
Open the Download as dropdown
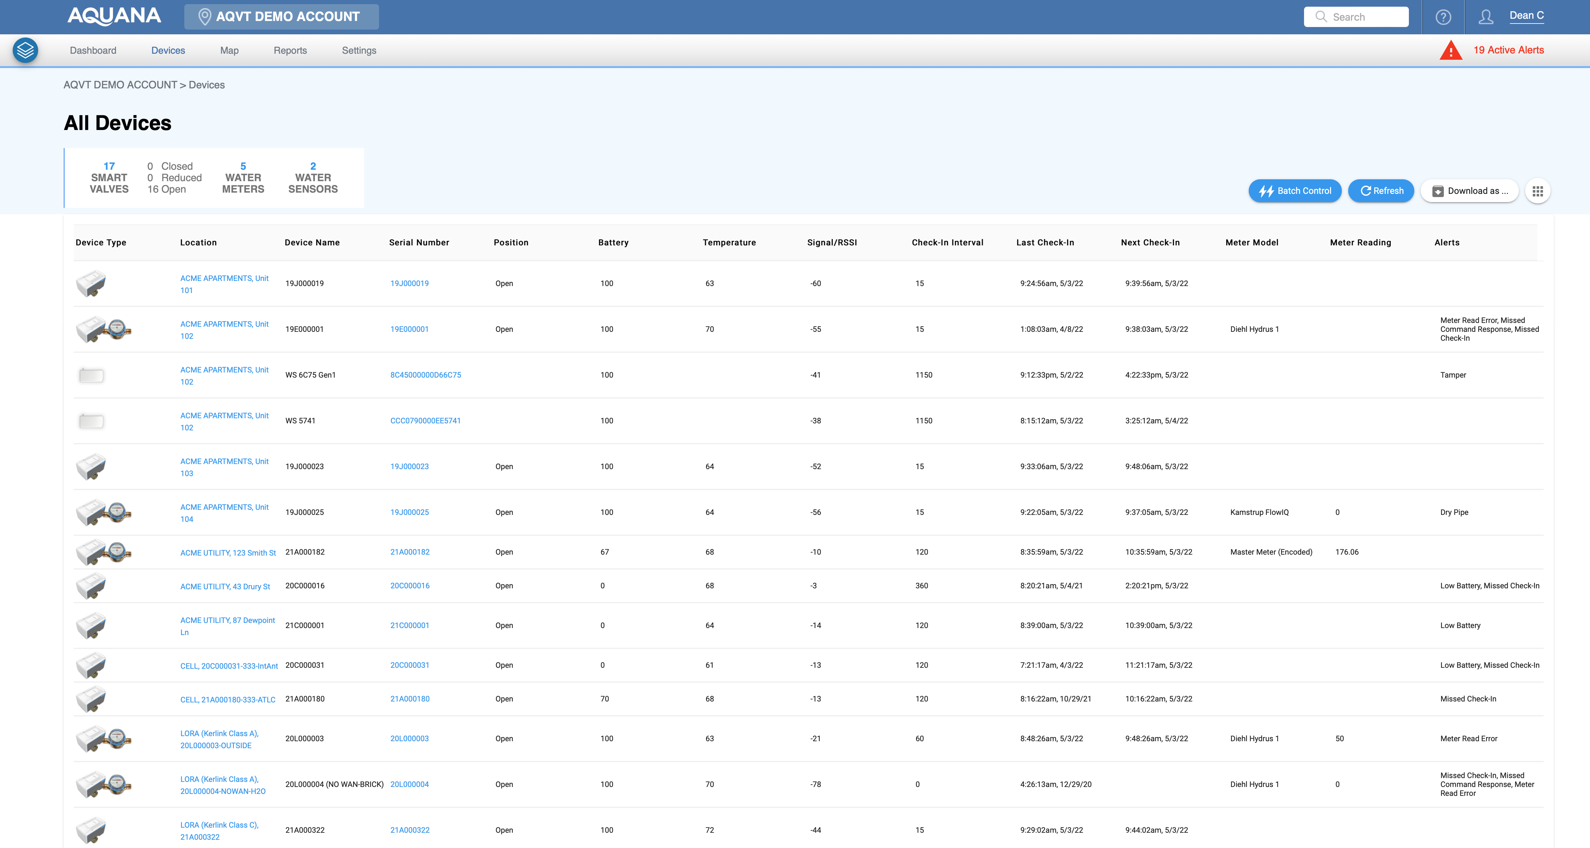tap(1470, 191)
